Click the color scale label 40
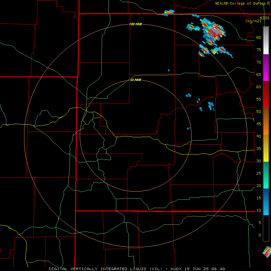The width and height of the screenshot is (271, 271). click(259, 136)
